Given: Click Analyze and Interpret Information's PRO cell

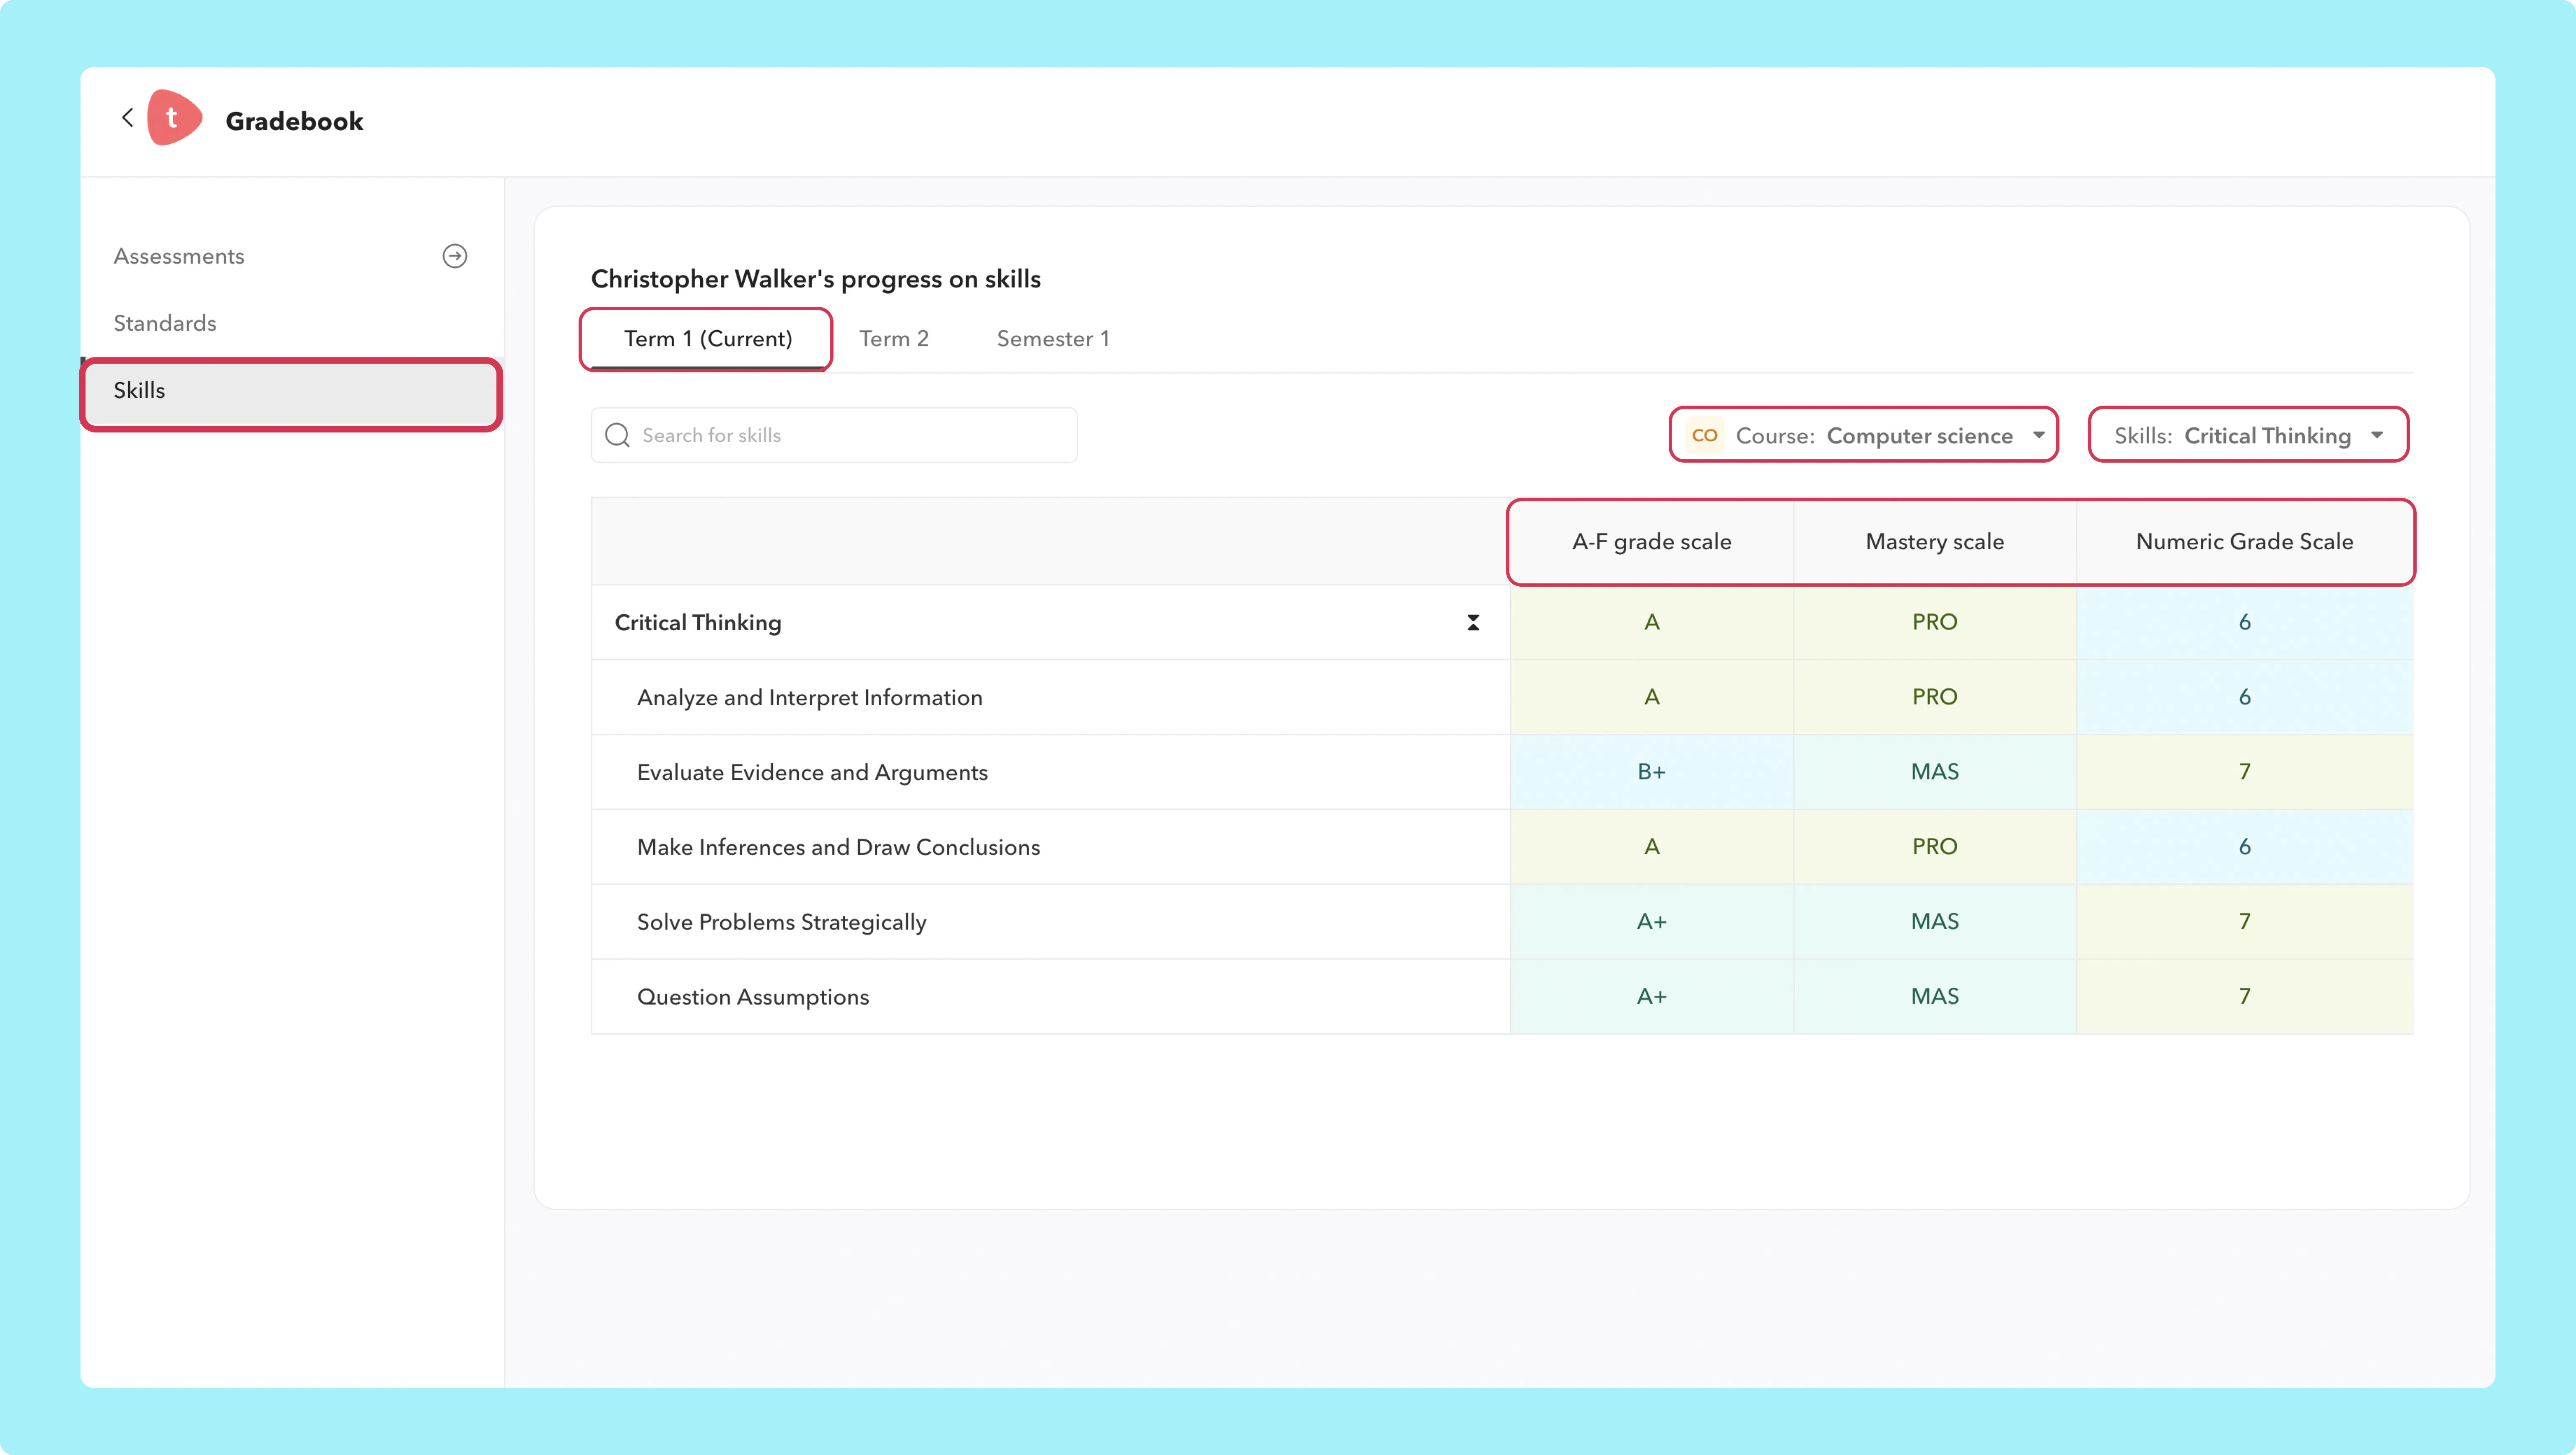Looking at the screenshot, I should 1935,696.
